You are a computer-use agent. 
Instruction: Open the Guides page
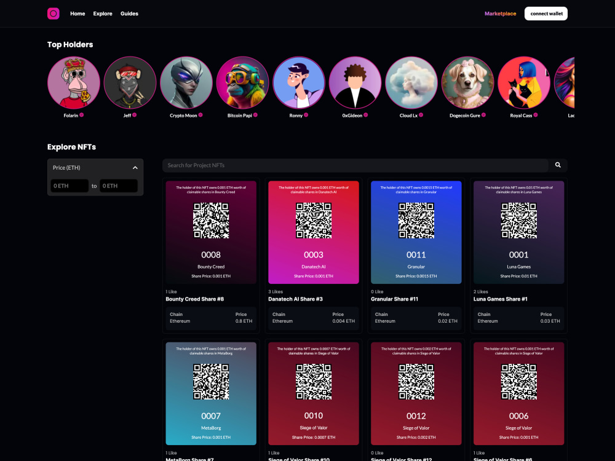(x=129, y=13)
